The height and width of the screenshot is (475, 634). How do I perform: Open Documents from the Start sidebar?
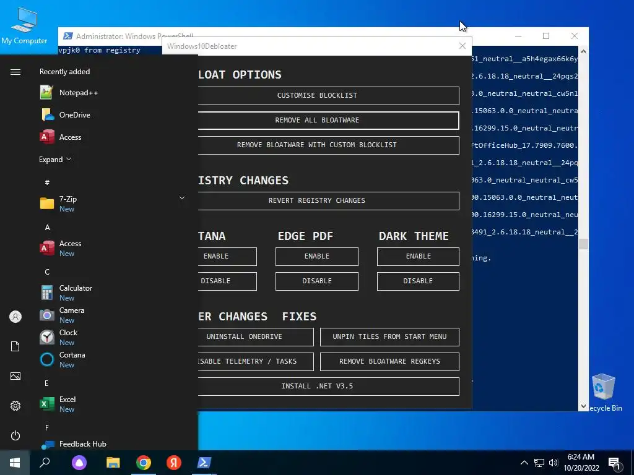pos(15,346)
